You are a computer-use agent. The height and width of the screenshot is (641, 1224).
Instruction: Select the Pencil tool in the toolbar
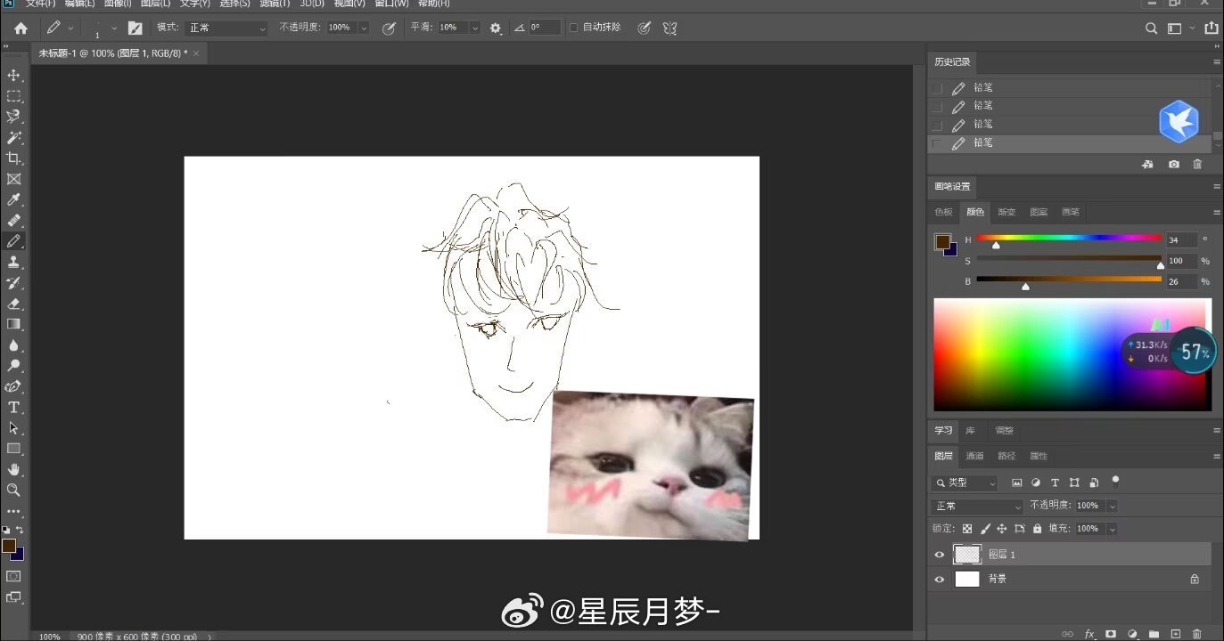pyautogui.click(x=13, y=241)
